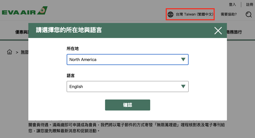This screenshot has width=255, height=138.
Task: Open the 優惠與 navigation menu item
Action: click(x=22, y=32)
